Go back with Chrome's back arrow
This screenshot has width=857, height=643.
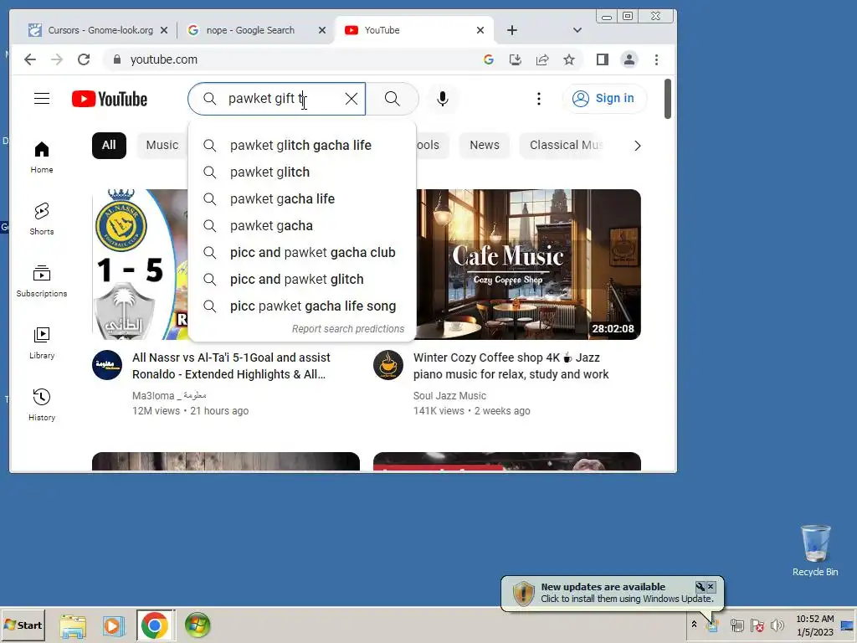[30, 59]
